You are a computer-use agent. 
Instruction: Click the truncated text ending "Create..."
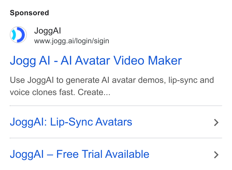click(60, 92)
